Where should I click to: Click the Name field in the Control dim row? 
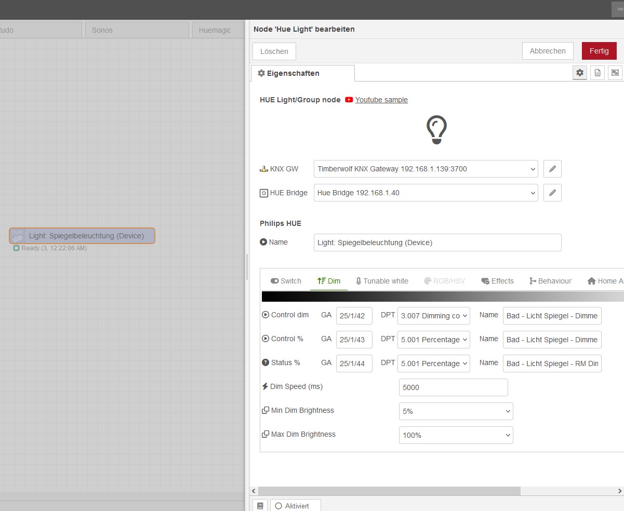552,316
